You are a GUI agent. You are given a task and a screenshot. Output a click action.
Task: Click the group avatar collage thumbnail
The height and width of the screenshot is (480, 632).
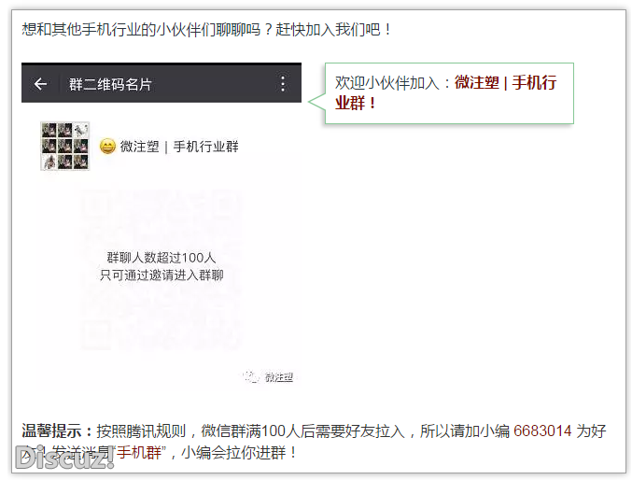(65, 146)
